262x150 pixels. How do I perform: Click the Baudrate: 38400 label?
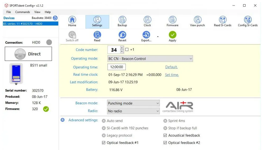click(42, 18)
